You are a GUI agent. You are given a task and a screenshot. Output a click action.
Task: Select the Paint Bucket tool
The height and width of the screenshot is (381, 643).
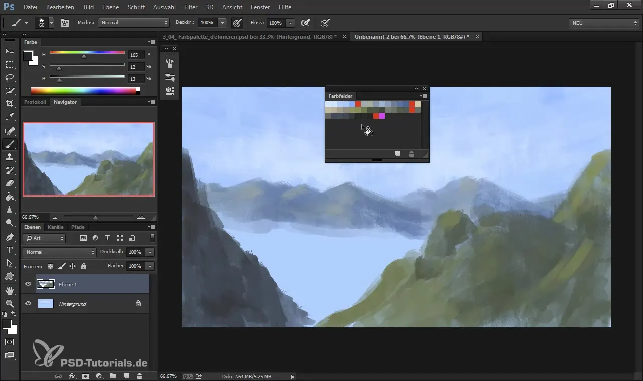tap(10, 197)
